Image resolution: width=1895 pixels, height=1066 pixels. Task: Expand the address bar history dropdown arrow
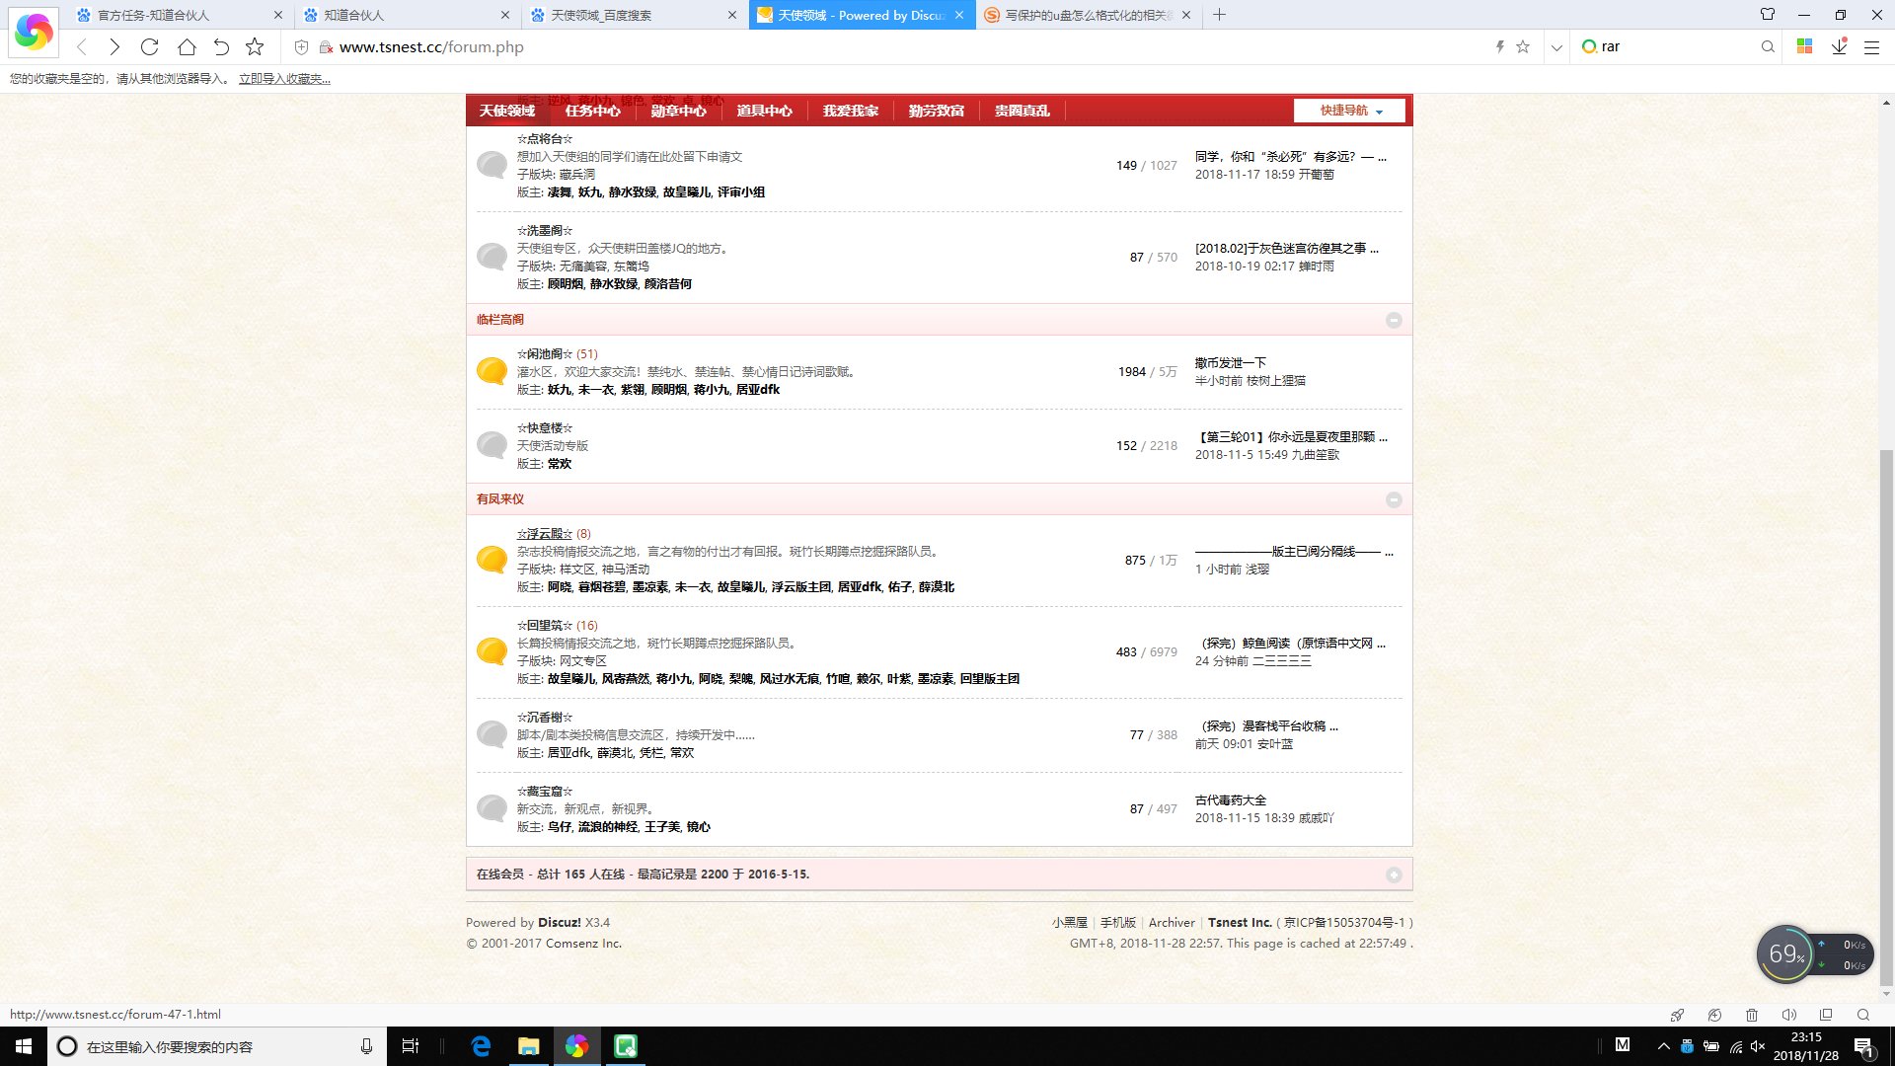[x=1556, y=46]
